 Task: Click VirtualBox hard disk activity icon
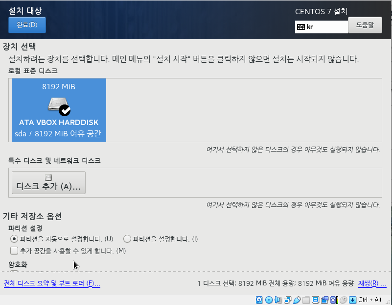259,300
